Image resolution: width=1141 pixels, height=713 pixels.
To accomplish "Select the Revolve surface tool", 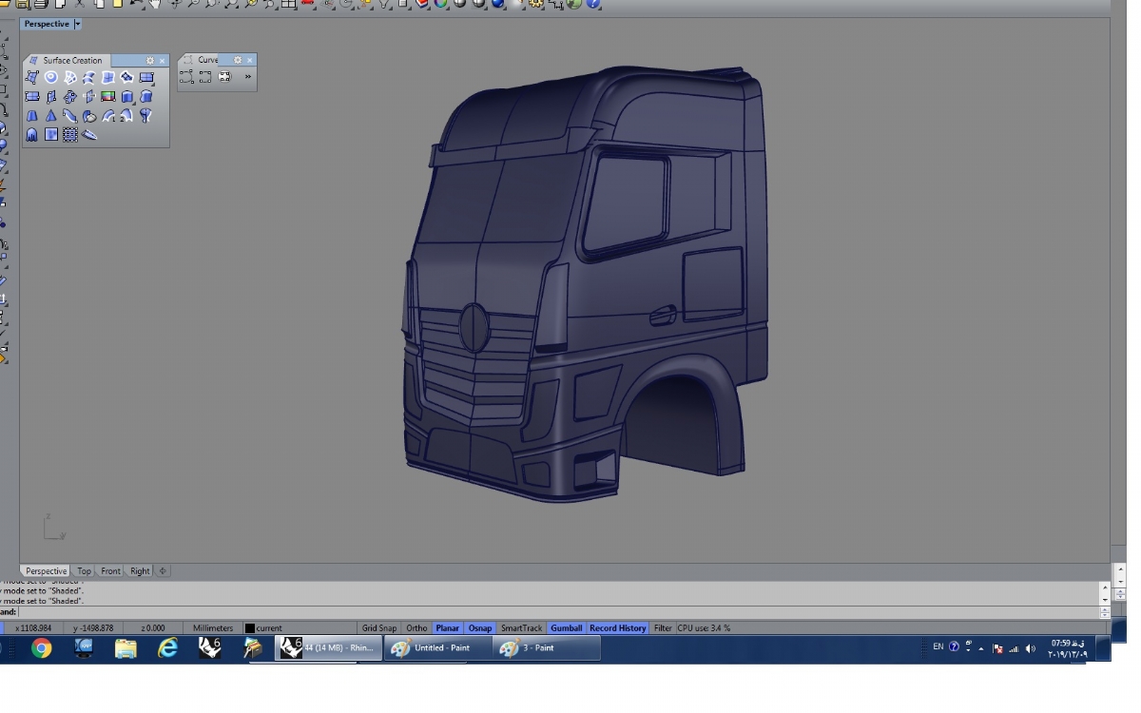I will (146, 116).
